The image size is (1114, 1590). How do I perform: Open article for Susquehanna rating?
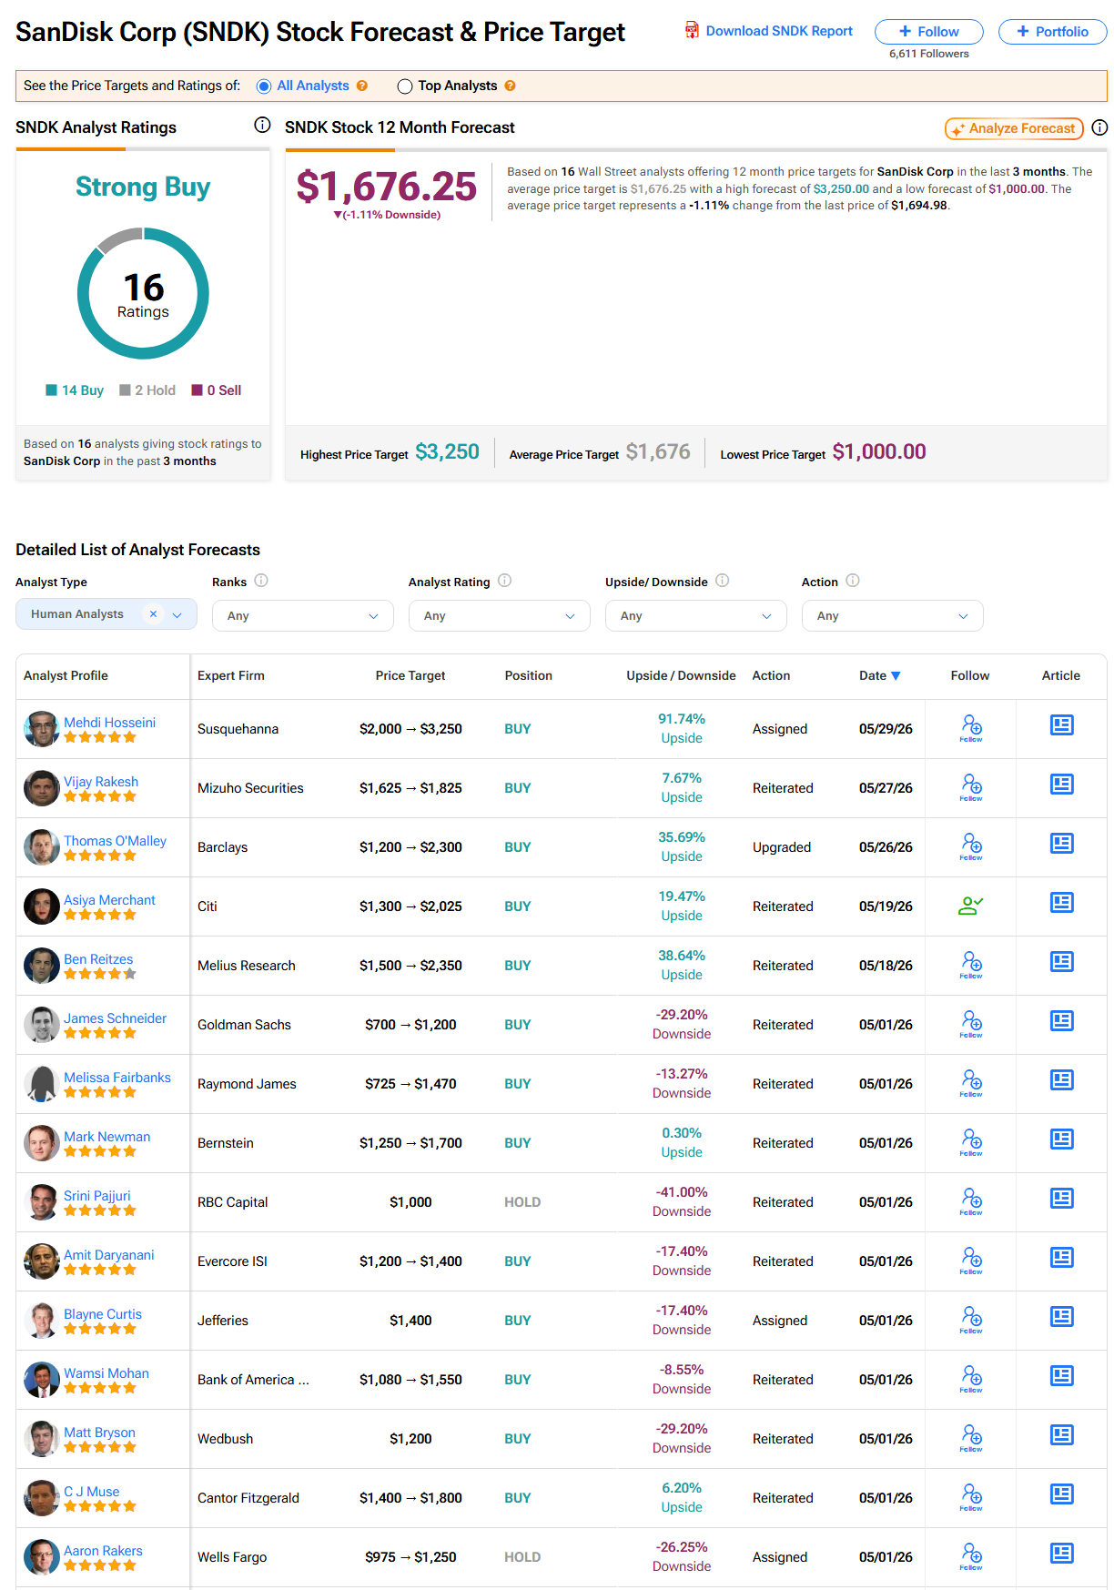pyautogui.click(x=1062, y=725)
